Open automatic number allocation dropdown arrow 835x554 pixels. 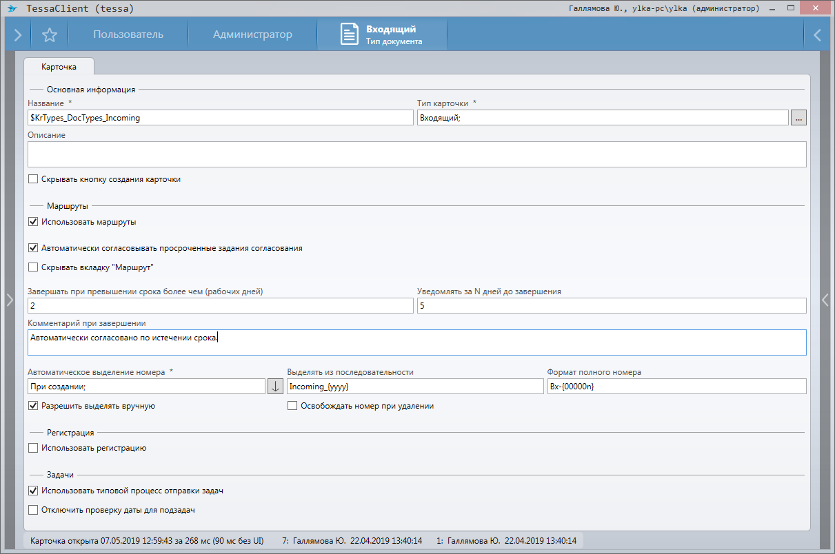click(x=274, y=386)
